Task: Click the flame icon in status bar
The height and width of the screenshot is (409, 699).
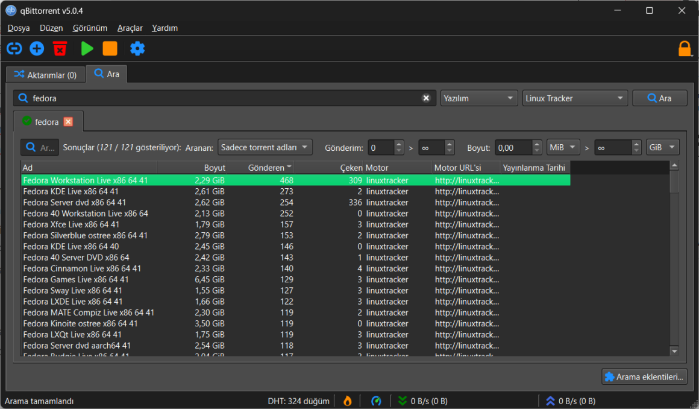Action: click(x=347, y=401)
